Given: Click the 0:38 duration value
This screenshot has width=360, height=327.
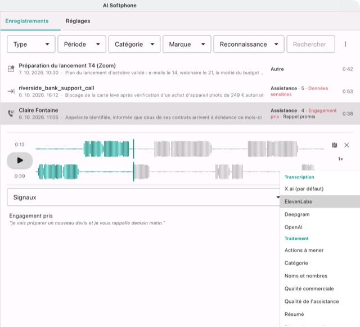Looking at the screenshot, I should (348, 114).
